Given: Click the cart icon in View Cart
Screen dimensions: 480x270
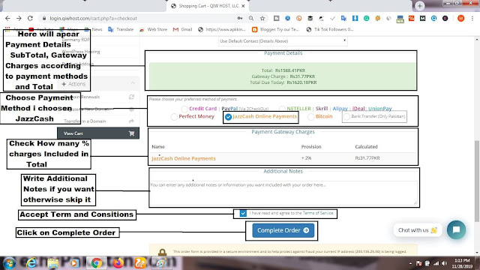Looking at the screenshot, I should click(x=132, y=133).
